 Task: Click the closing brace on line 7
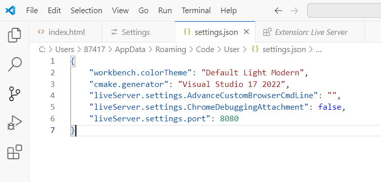[x=73, y=130]
